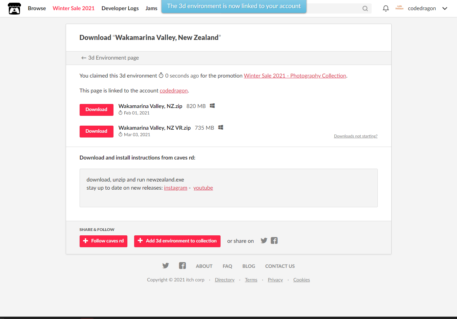This screenshot has width=457, height=319.
Task: Click Windows icon next to 735 MB
Action: click(221, 127)
